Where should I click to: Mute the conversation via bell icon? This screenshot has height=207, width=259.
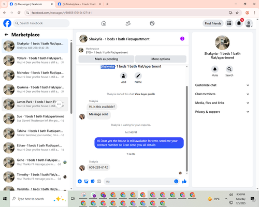point(215,69)
